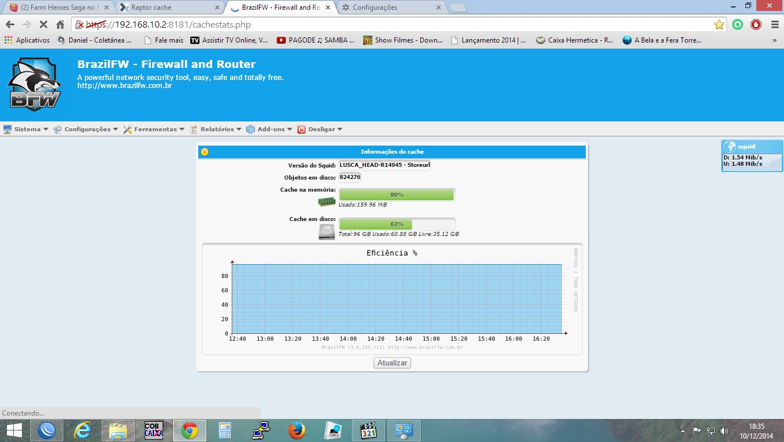Viewport: 784px width, 442px height.
Task: Open the Aplicativos bookmarks shortcut
Action: [27, 40]
